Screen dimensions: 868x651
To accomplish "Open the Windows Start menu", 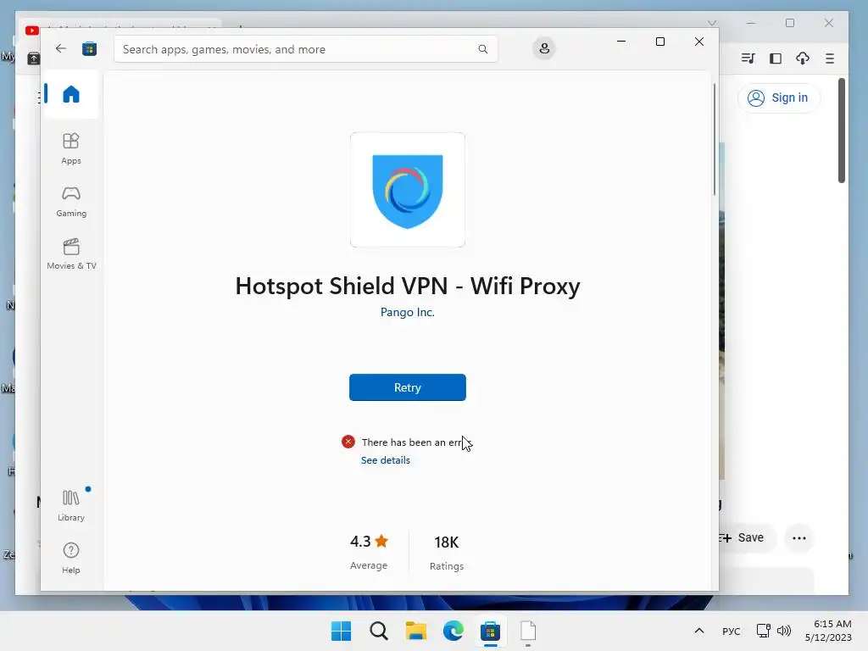I will click(x=341, y=631).
